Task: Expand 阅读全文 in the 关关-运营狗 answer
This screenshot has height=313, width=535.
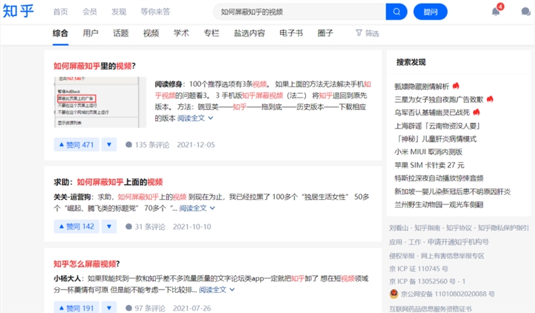Action: pyautogui.click(x=197, y=208)
